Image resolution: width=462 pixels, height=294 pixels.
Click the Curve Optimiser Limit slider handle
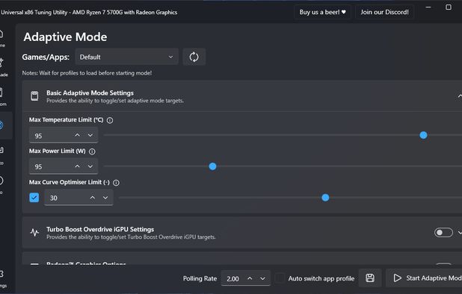[x=325, y=198]
